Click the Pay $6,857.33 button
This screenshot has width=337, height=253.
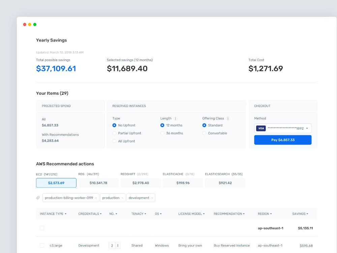click(283, 140)
